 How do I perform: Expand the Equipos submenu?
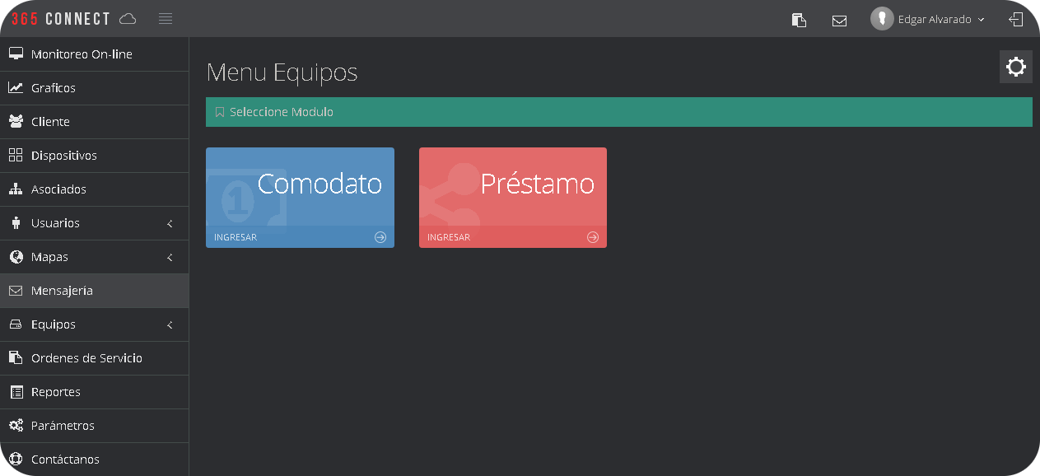95,324
